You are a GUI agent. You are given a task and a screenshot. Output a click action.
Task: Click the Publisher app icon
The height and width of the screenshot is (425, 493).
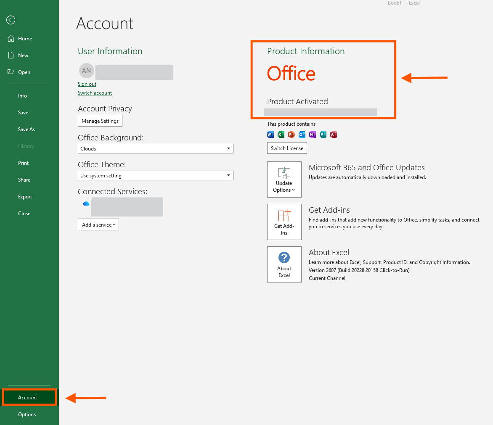pos(323,135)
